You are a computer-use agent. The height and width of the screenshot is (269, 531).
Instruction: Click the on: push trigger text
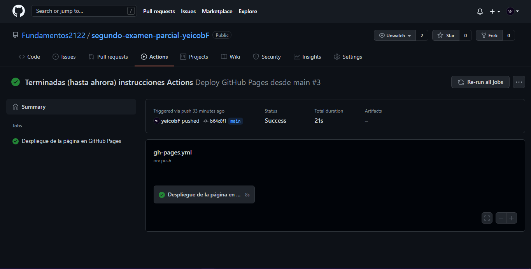pos(162,161)
